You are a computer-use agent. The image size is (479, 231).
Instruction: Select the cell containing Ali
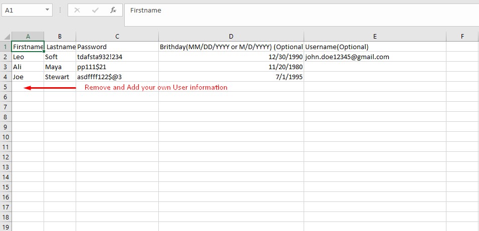pyautogui.click(x=28, y=67)
